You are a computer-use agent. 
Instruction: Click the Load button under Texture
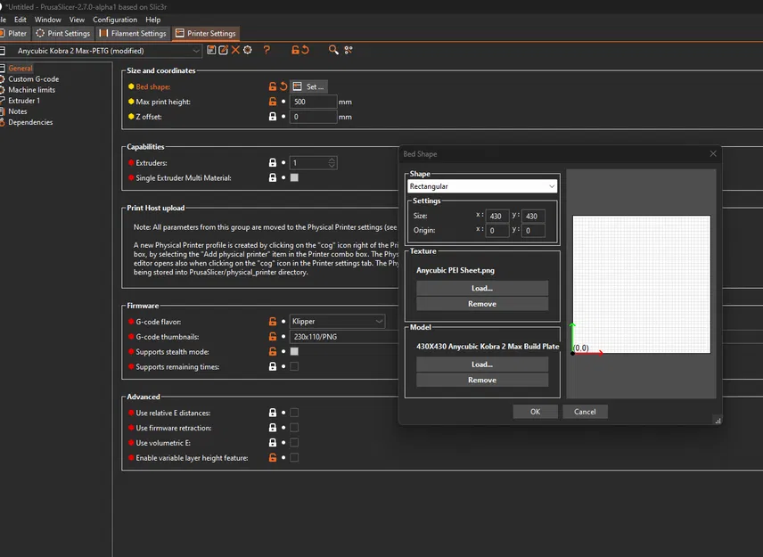point(481,289)
